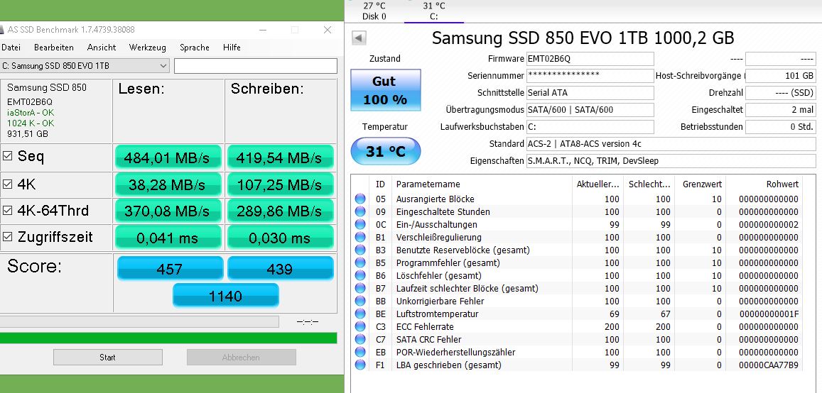Click status orb for LBA geschrieben row
The height and width of the screenshot is (393, 822).
pyautogui.click(x=360, y=365)
